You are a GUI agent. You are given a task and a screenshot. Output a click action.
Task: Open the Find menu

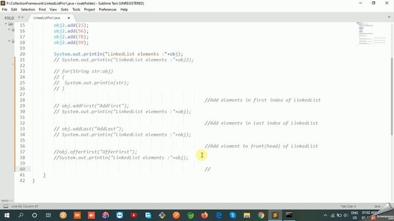42,10
